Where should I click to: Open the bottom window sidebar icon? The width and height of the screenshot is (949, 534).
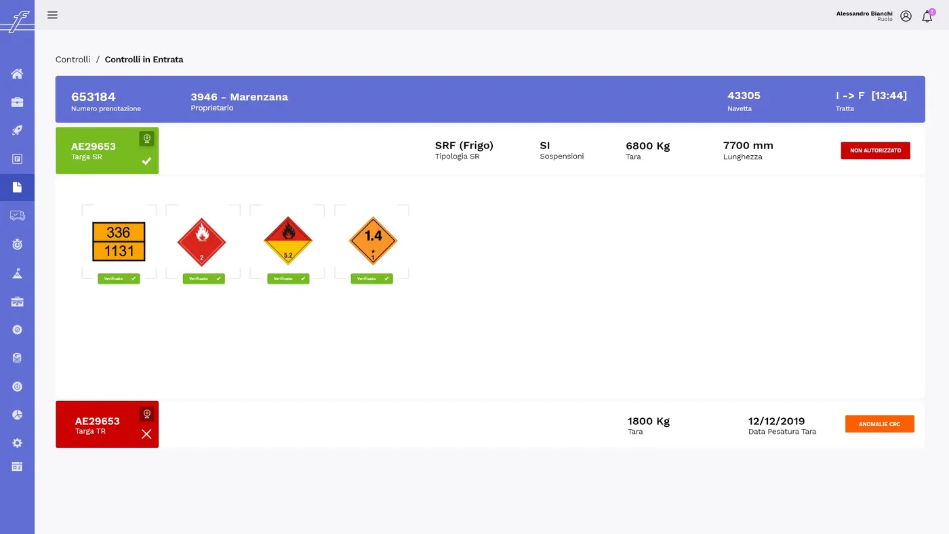click(17, 467)
